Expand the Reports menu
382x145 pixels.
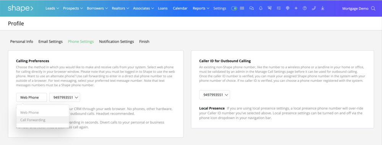click(201, 8)
